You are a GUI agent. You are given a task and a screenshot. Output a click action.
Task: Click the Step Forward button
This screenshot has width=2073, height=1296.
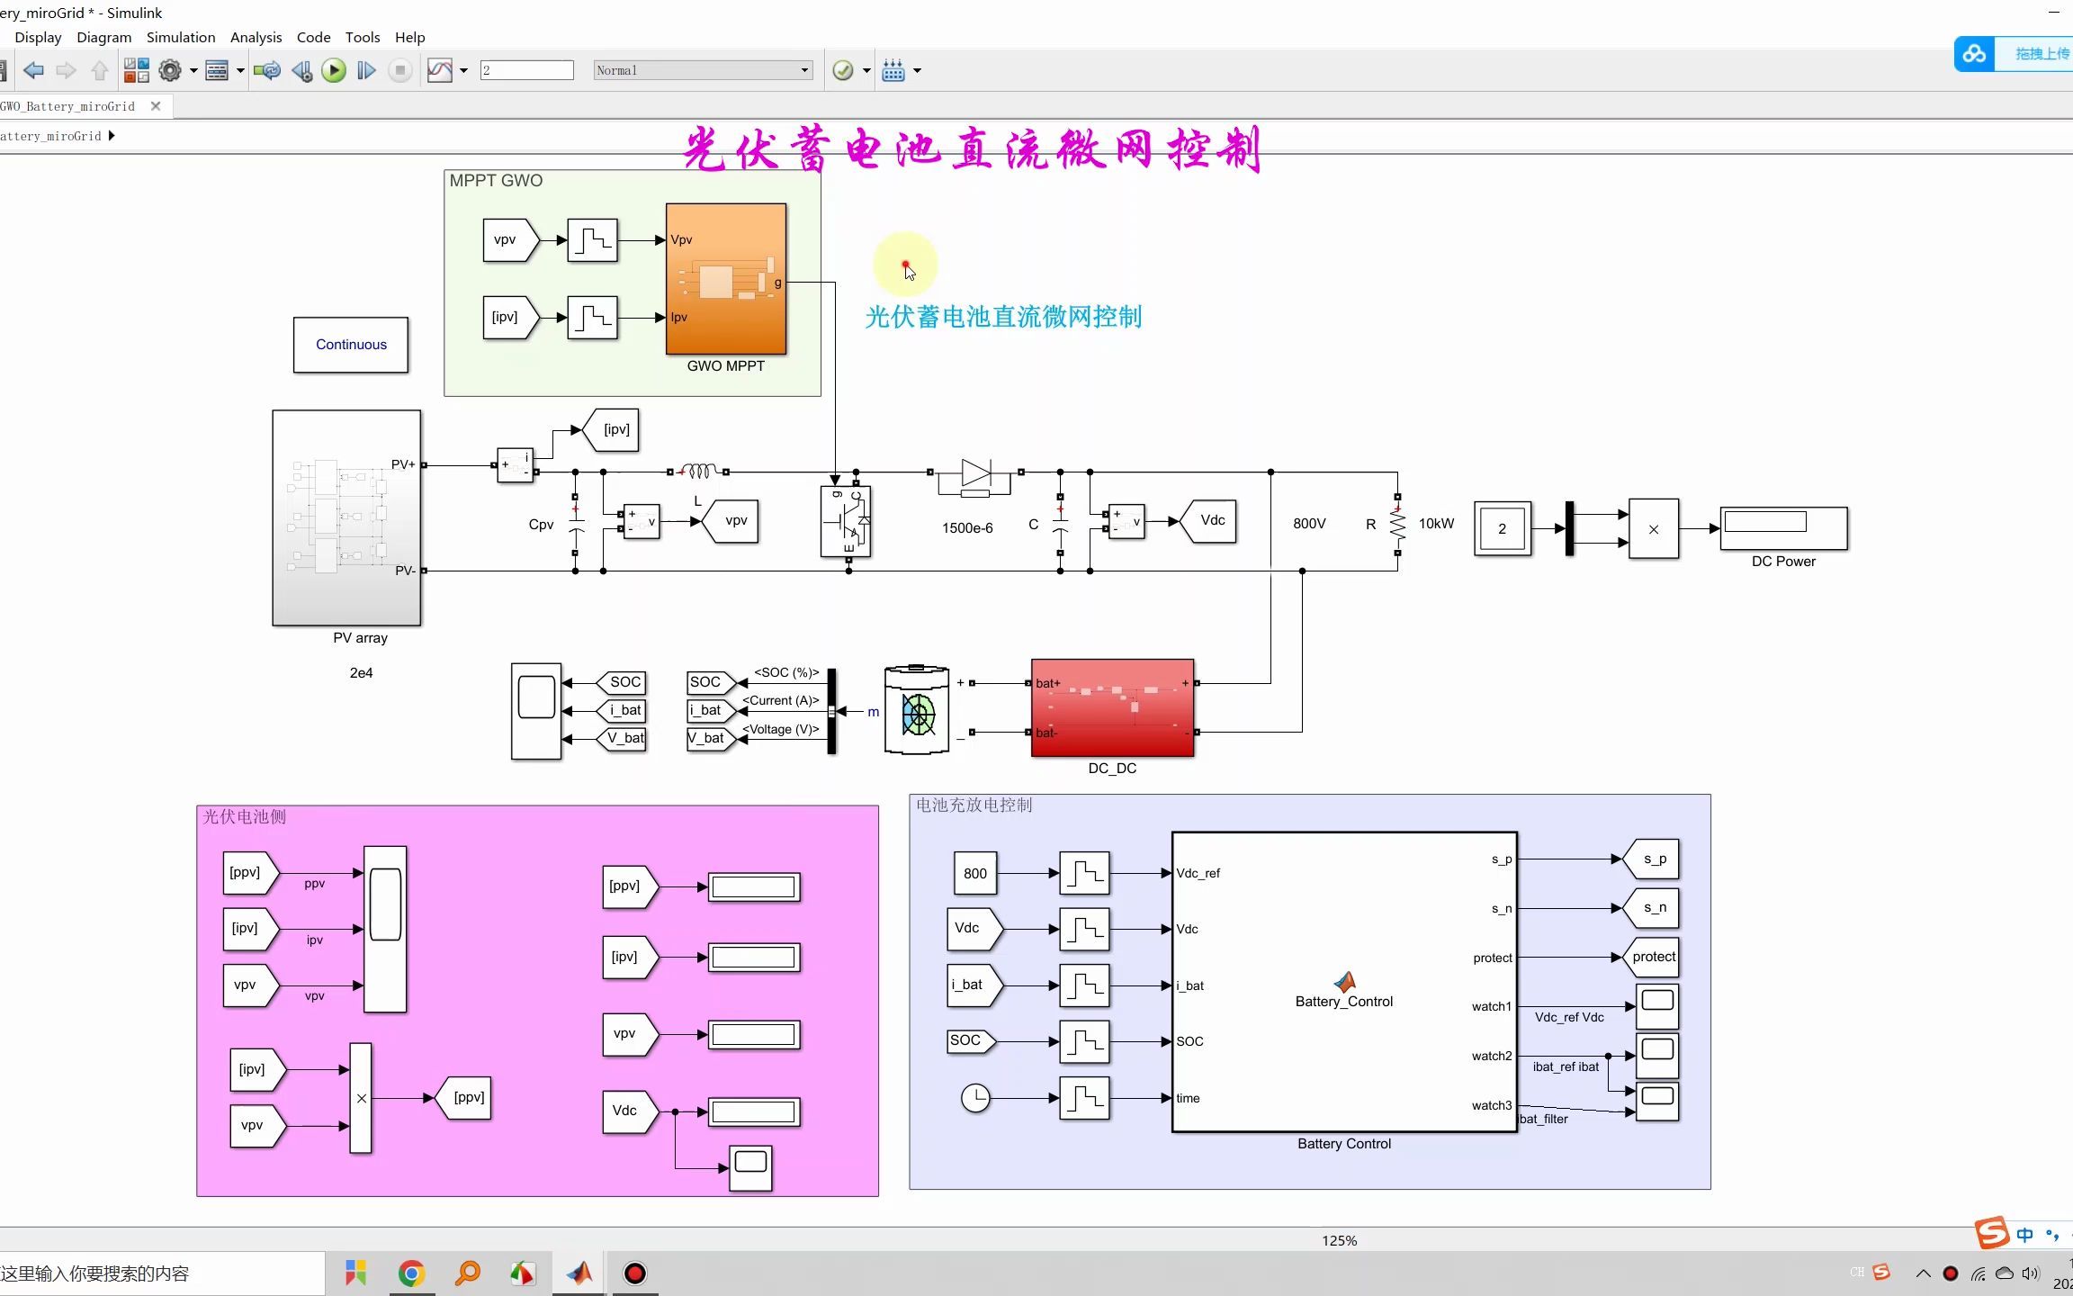point(366,70)
